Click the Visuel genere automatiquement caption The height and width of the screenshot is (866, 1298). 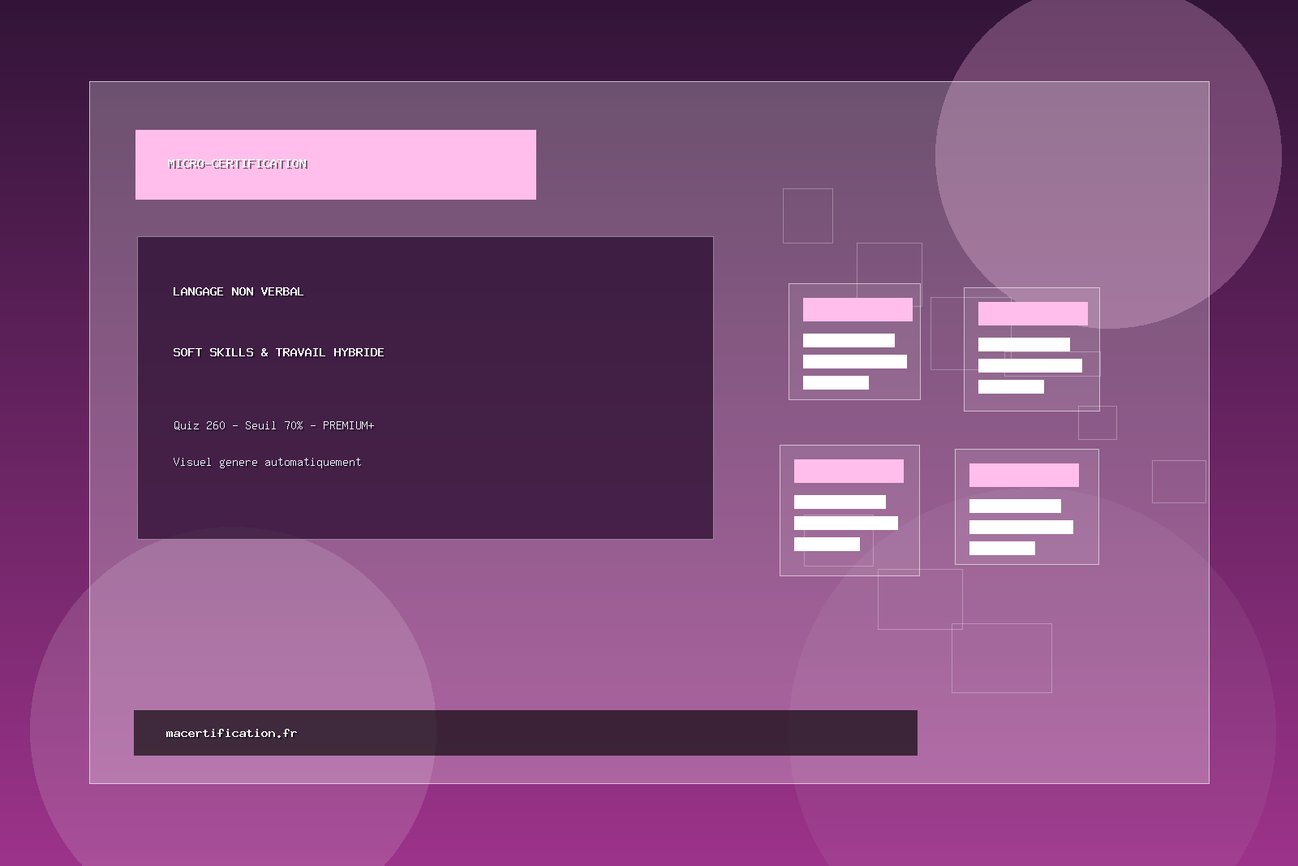[x=267, y=462]
